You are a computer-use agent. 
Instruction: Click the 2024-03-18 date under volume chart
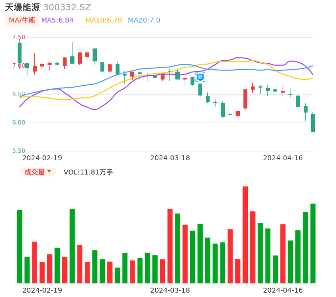tap(170, 290)
